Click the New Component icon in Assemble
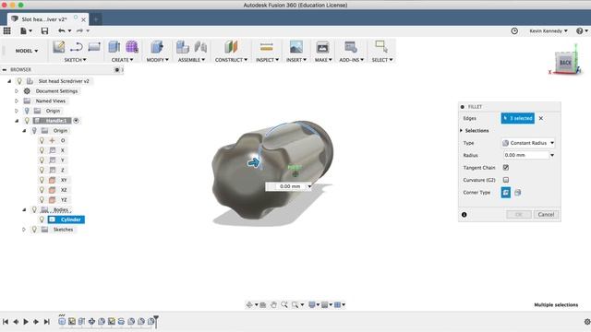Screen dimensions: 591x332 183,47
